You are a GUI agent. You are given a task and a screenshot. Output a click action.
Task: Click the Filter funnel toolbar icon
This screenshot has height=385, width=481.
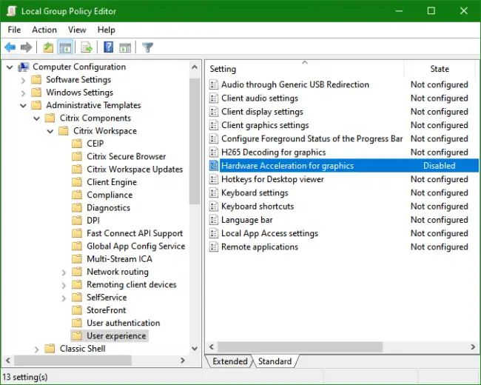[x=147, y=47]
